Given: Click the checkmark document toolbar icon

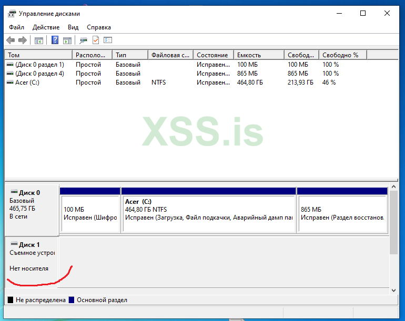Looking at the screenshot, I should click(96, 40).
